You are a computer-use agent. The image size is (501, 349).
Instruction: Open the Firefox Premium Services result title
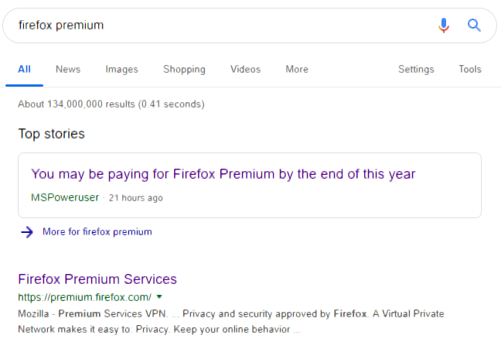pyautogui.click(x=97, y=279)
